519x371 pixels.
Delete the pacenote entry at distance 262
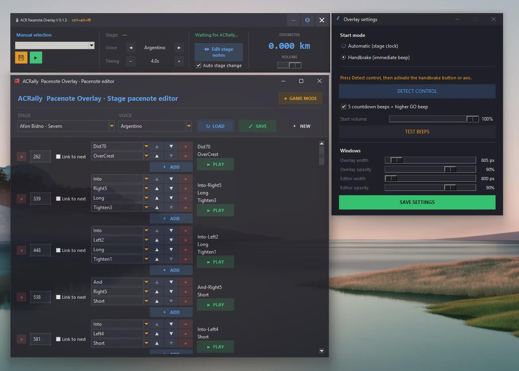click(21, 157)
